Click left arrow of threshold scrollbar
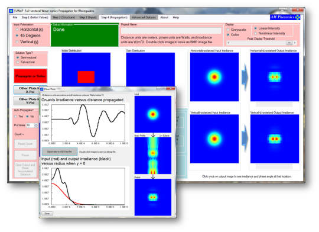319x232 pixels. (x=228, y=43)
